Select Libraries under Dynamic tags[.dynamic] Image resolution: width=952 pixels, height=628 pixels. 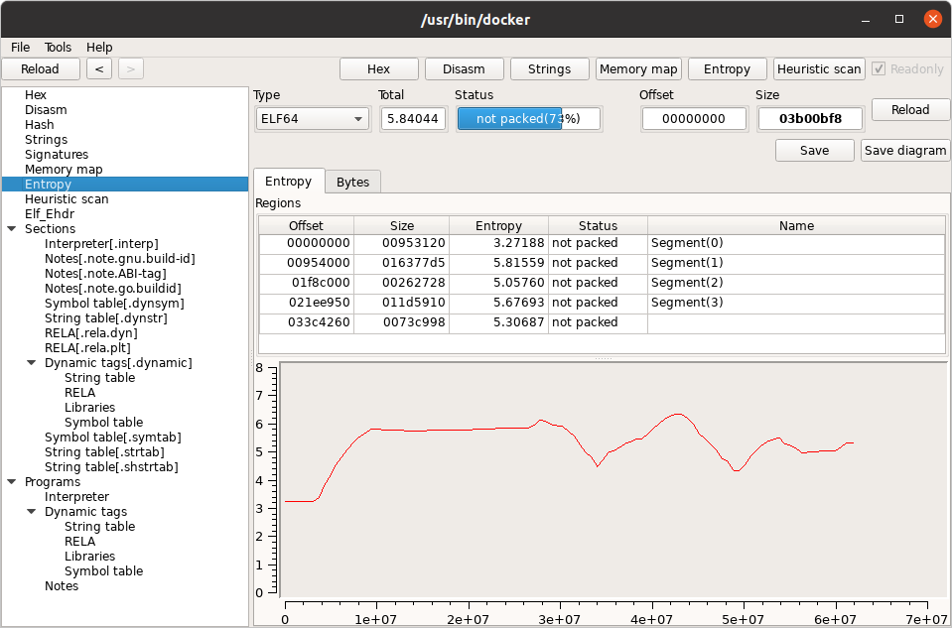pos(90,407)
